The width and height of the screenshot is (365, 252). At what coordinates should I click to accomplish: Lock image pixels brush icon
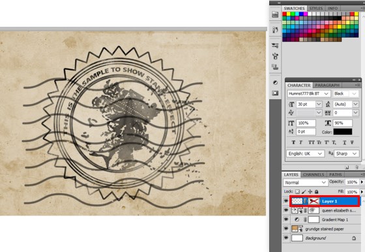[x=304, y=192]
